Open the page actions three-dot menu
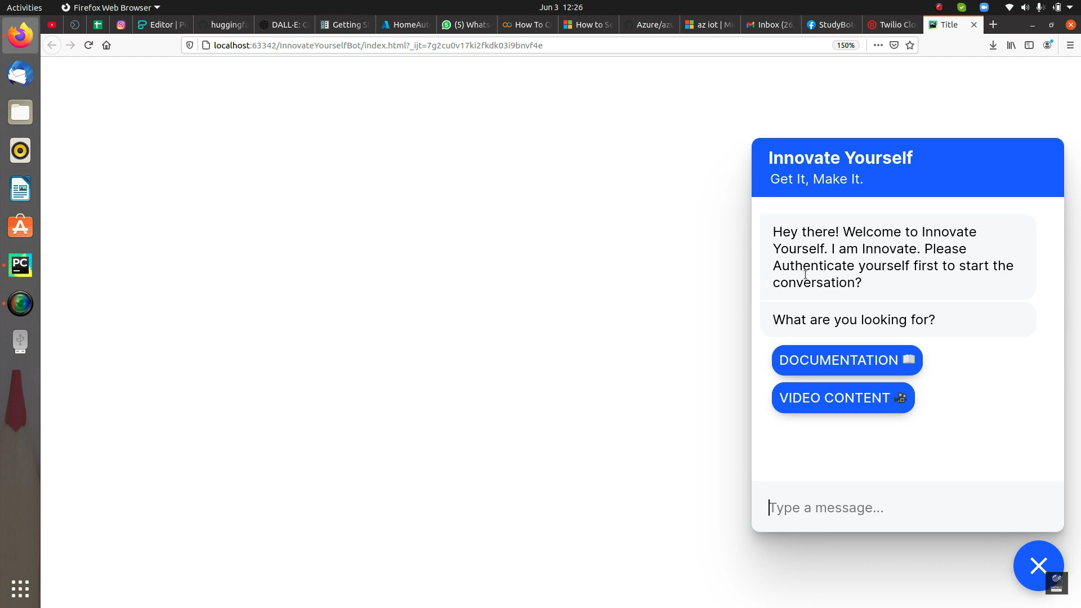This screenshot has height=608, width=1081. [878, 45]
